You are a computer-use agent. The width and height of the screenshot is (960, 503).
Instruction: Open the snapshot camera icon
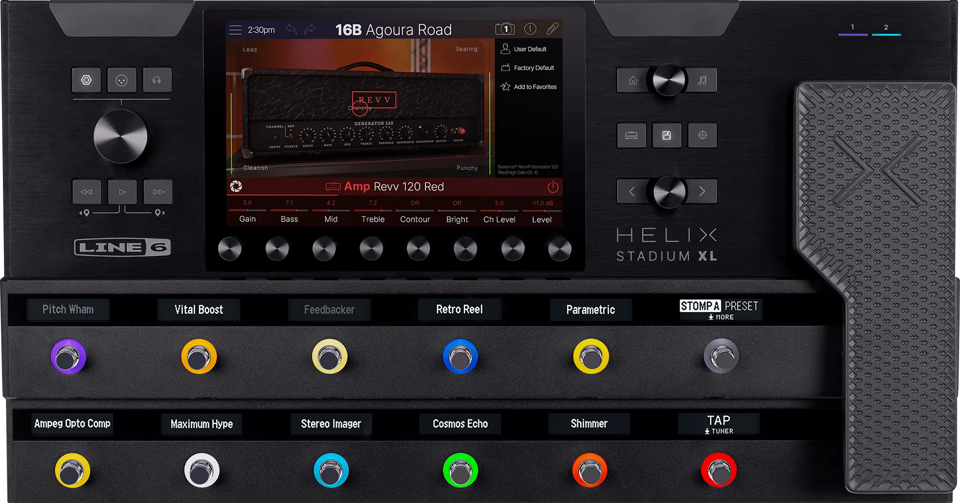(505, 29)
